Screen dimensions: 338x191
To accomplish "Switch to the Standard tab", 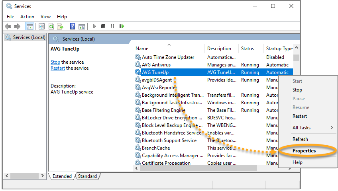I will (x=87, y=176).
